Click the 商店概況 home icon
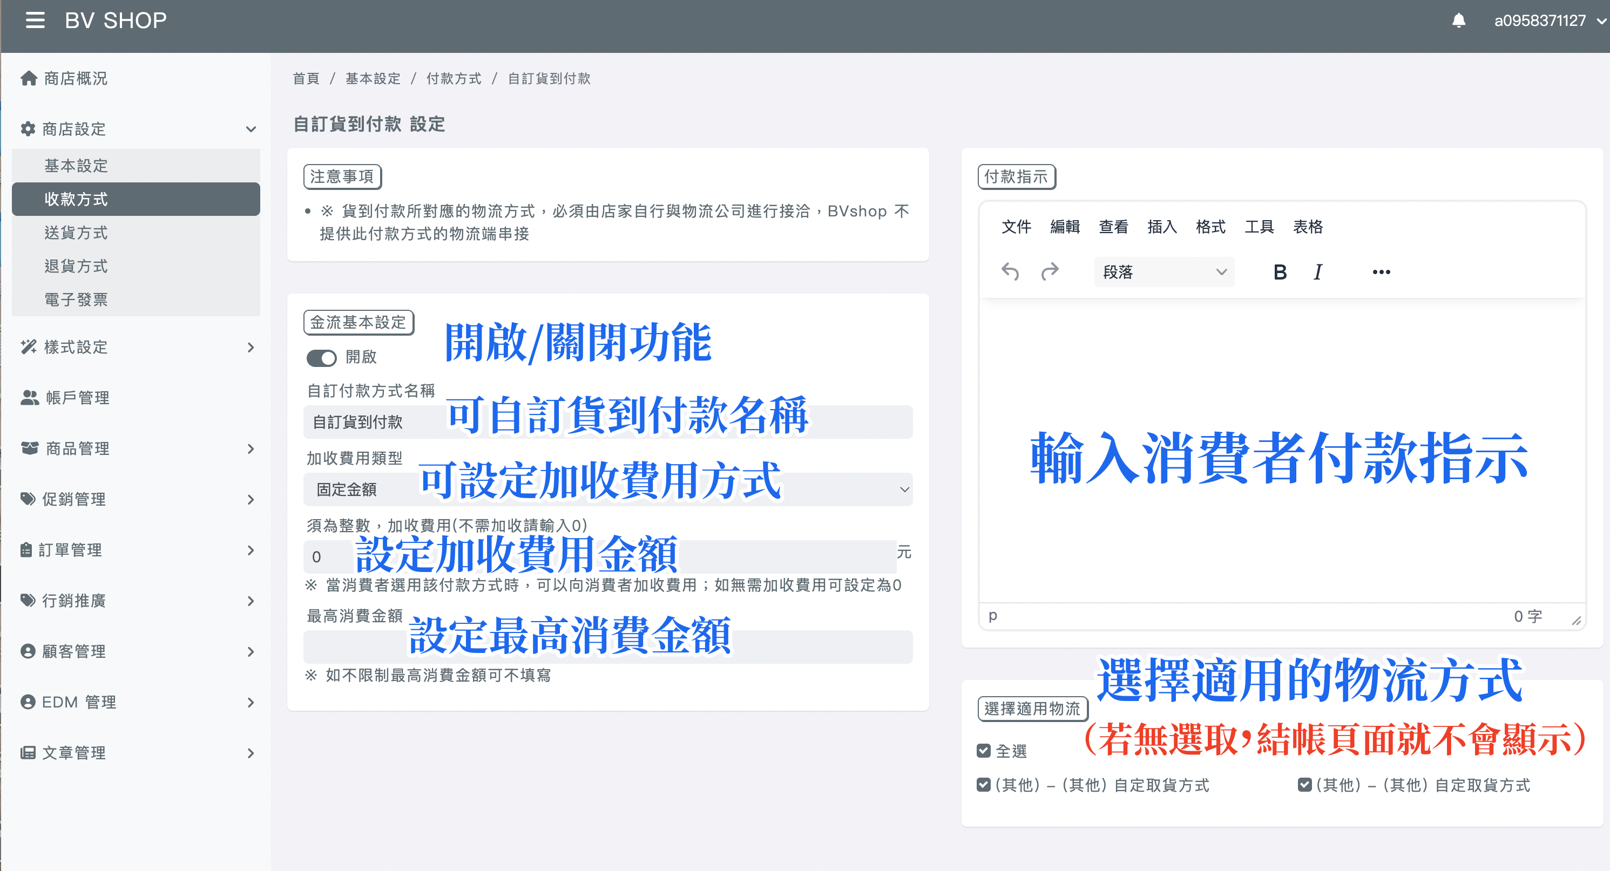The height and width of the screenshot is (871, 1610). tap(29, 78)
